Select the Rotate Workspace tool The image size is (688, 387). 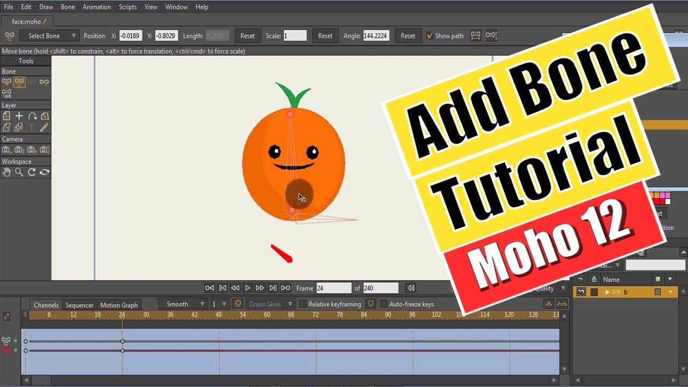(x=32, y=172)
